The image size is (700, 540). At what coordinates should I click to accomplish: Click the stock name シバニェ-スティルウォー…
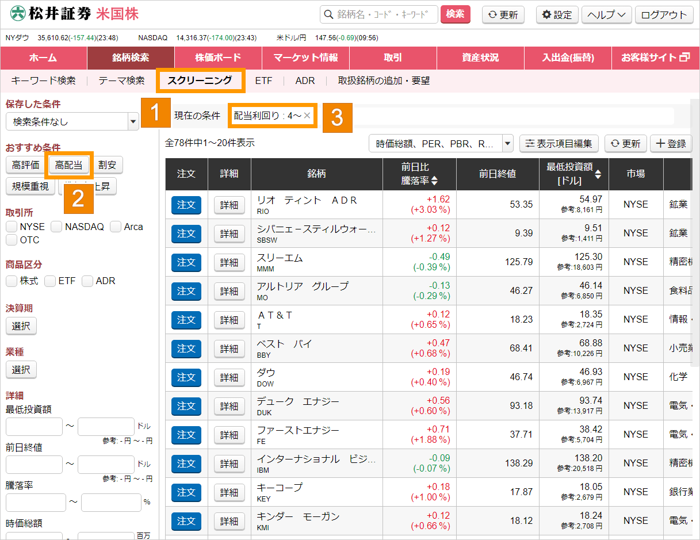pos(316,229)
